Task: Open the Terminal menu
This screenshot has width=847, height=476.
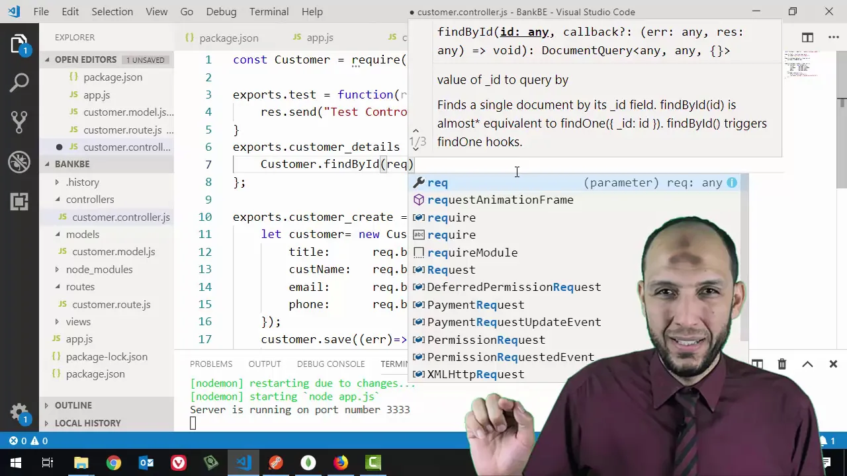Action: [269, 12]
